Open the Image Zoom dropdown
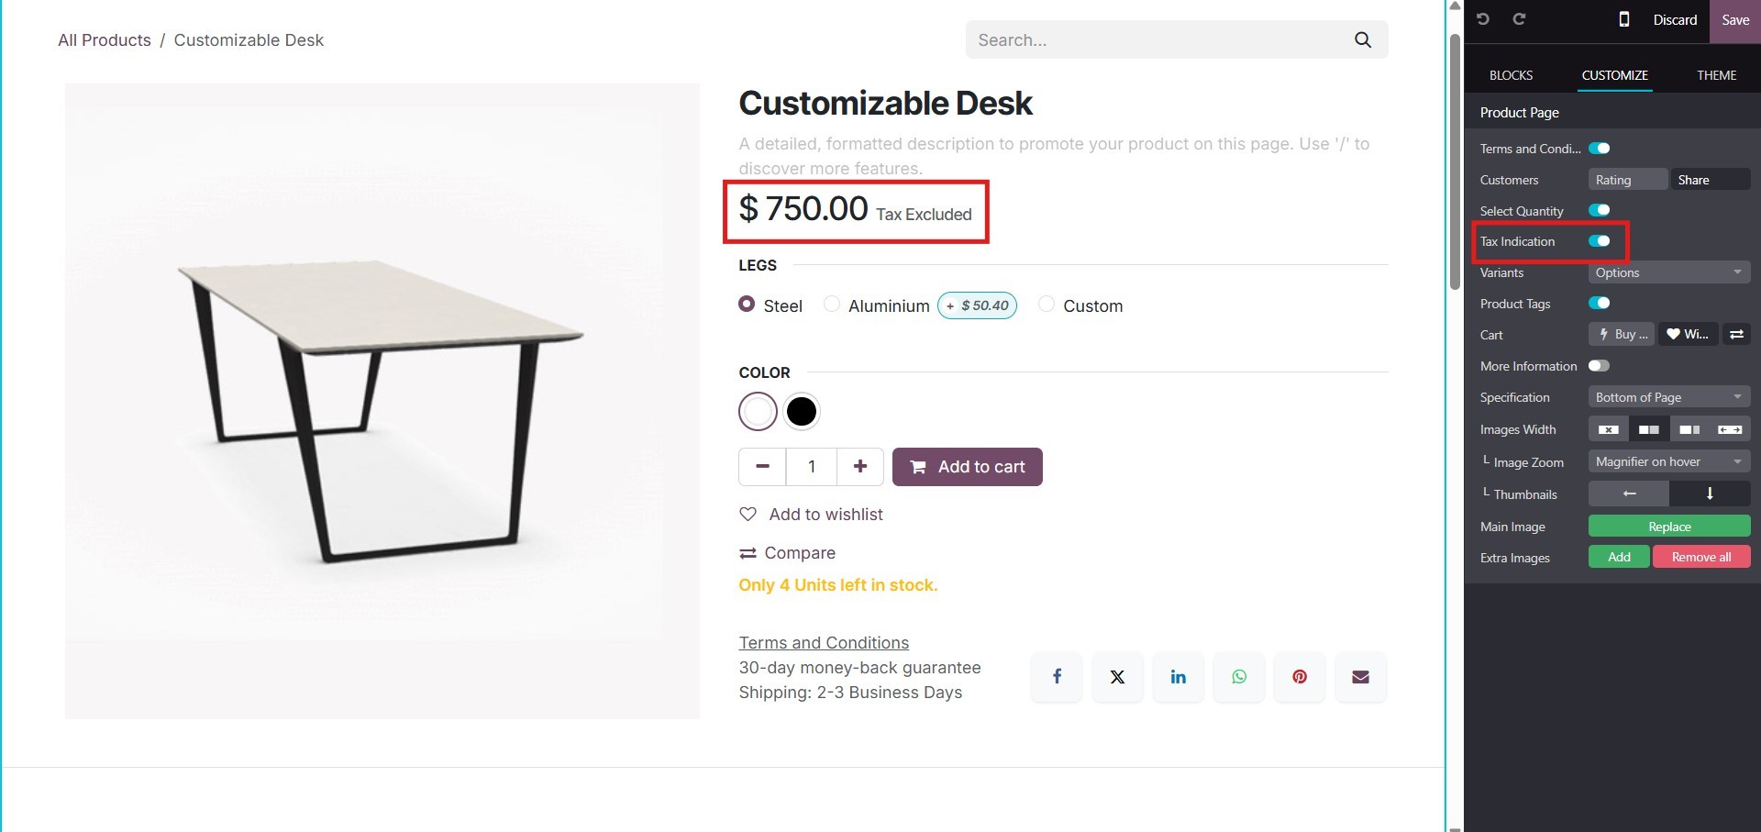 pyautogui.click(x=1668, y=461)
